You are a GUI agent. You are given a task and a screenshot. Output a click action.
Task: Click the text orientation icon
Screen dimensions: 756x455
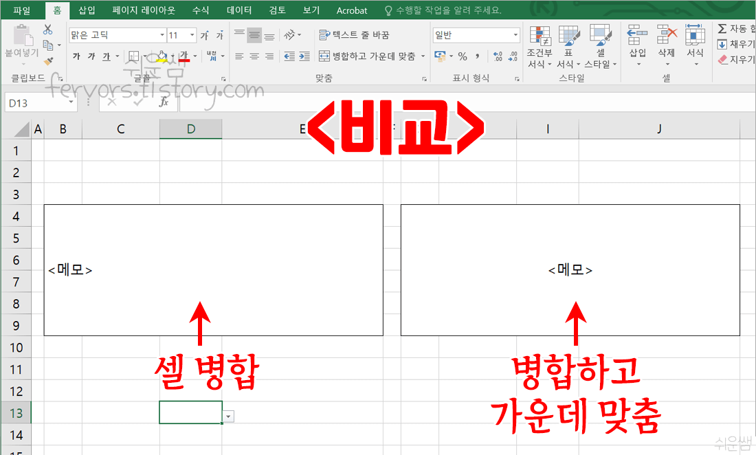pyautogui.click(x=289, y=34)
